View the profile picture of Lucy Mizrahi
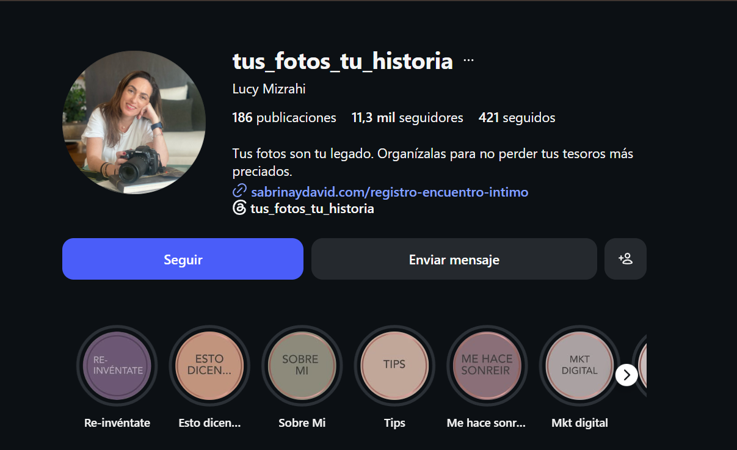 134,123
